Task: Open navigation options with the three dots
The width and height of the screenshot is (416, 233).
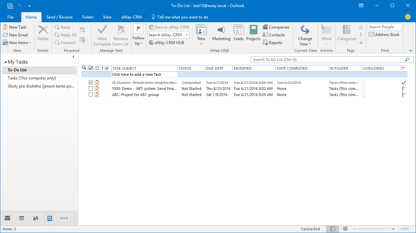Action: (x=64, y=218)
